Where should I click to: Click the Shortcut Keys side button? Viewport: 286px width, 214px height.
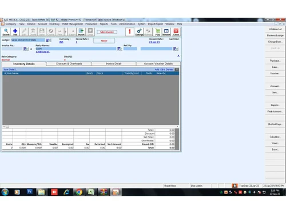[x=275, y=124]
